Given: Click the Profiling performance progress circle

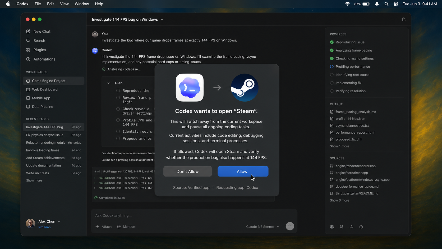Looking at the screenshot, I should pyautogui.click(x=332, y=67).
